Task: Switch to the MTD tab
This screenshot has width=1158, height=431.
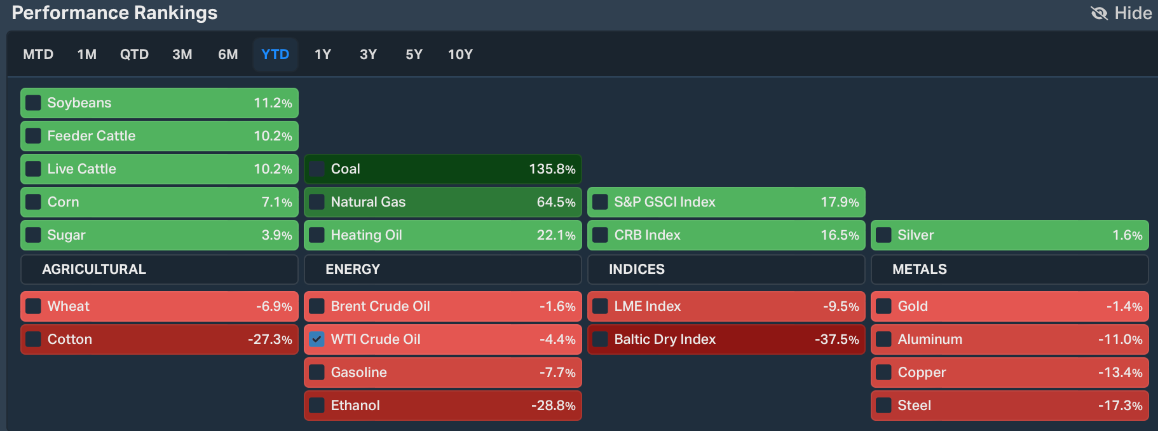Action: [x=38, y=55]
